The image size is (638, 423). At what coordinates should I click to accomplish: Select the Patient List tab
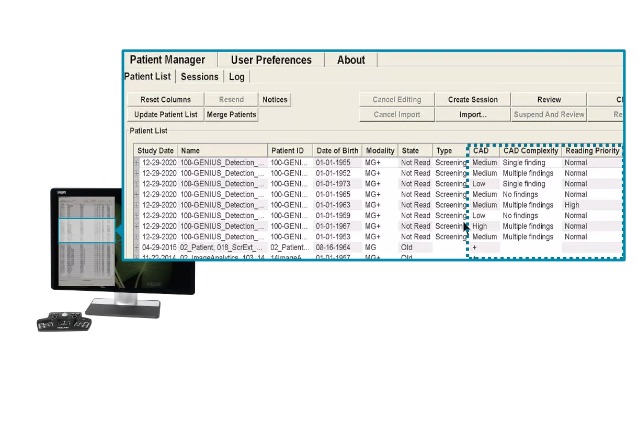pos(147,76)
